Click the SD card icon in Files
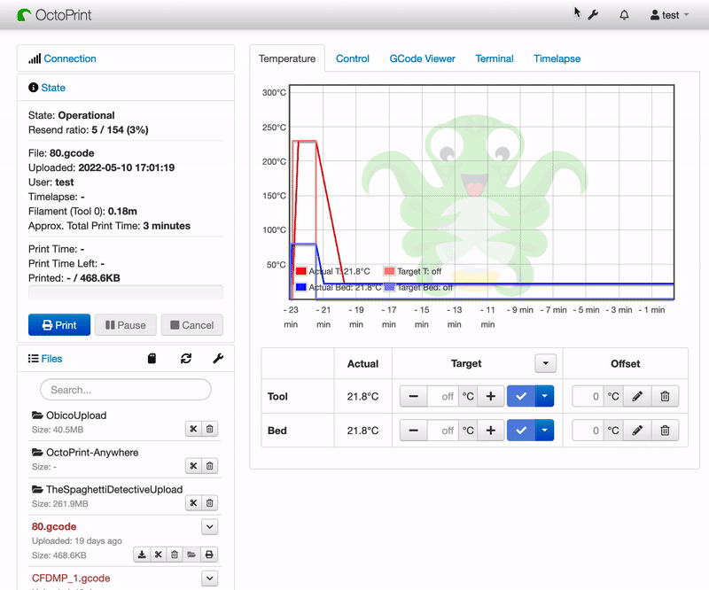Viewport: 709px width, 590px height. point(152,359)
